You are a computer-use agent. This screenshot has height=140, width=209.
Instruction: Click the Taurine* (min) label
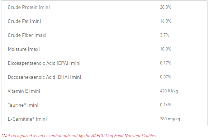23,105
